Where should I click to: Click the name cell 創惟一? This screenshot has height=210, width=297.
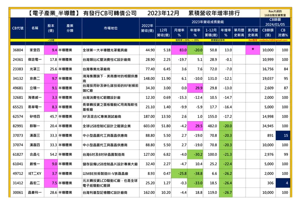(x=35, y=164)
